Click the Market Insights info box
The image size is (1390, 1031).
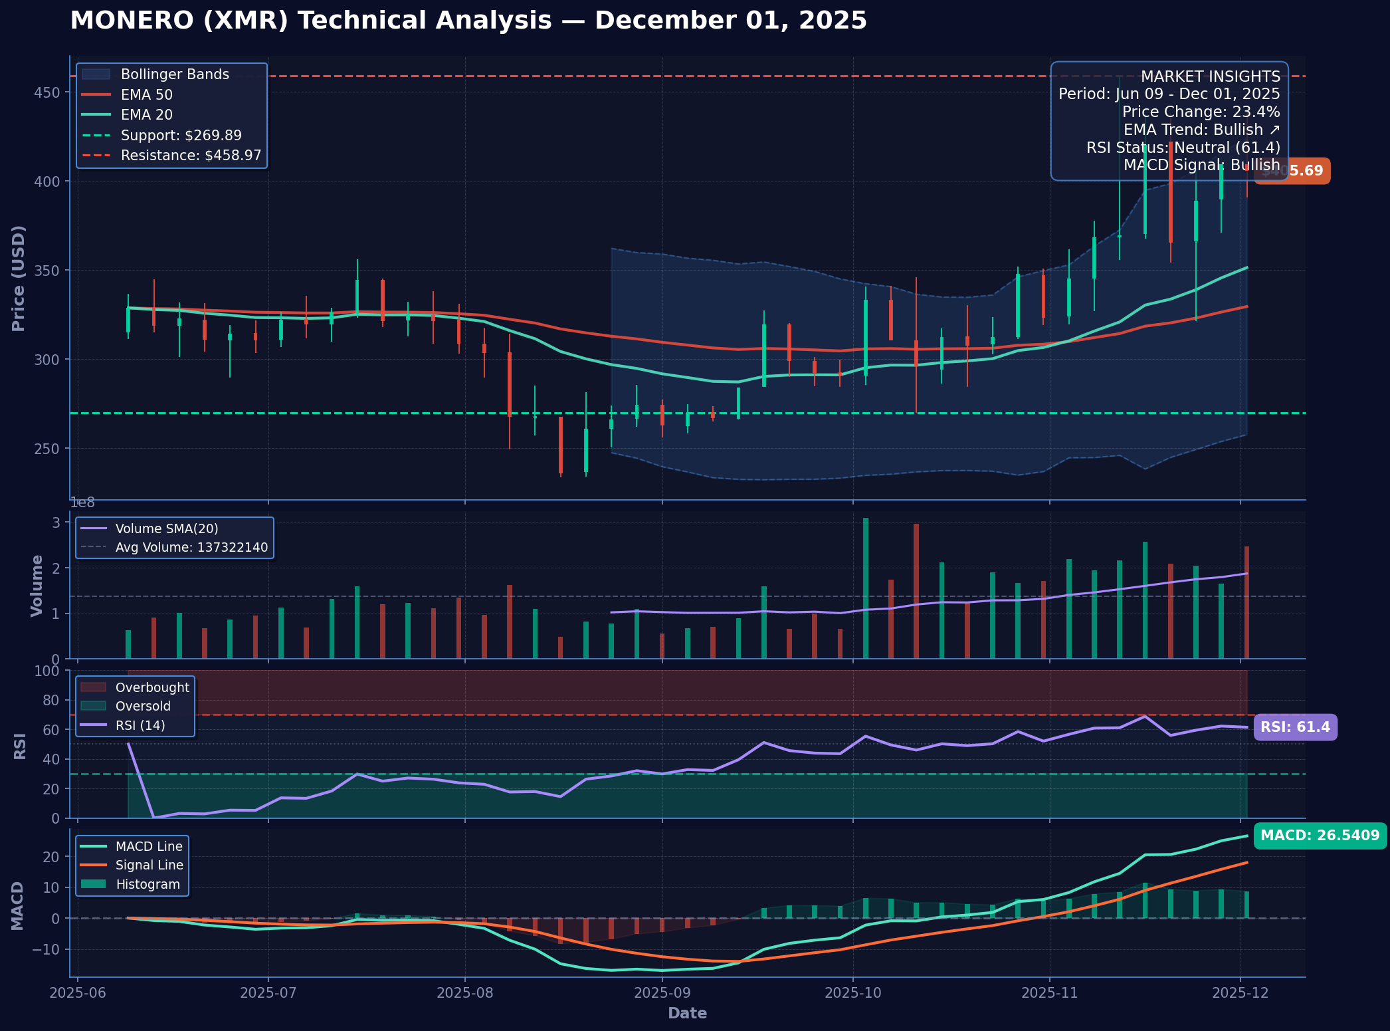click(x=1169, y=121)
